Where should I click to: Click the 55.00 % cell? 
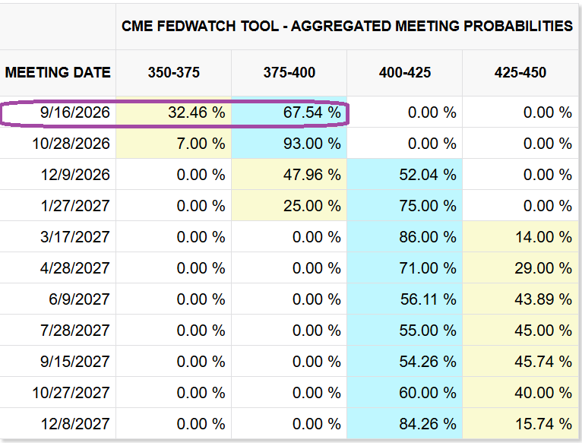click(404, 330)
